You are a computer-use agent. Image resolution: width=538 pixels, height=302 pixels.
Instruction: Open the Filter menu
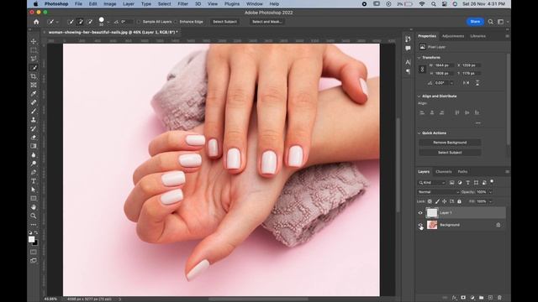click(x=183, y=3)
